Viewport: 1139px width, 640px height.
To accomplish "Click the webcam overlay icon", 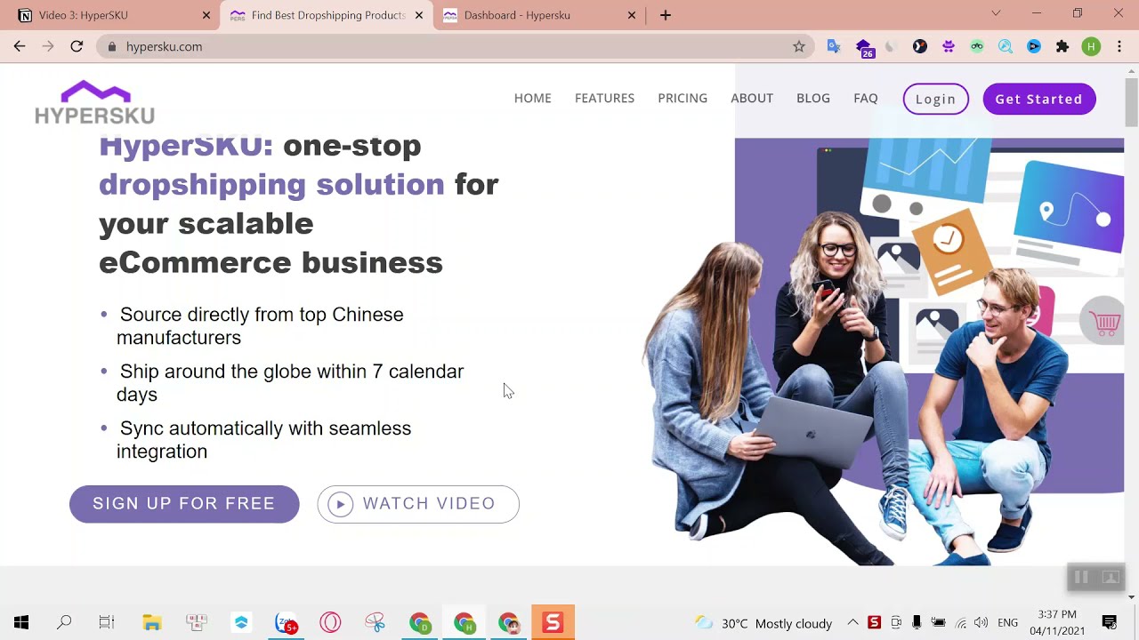I will coord(1111,578).
